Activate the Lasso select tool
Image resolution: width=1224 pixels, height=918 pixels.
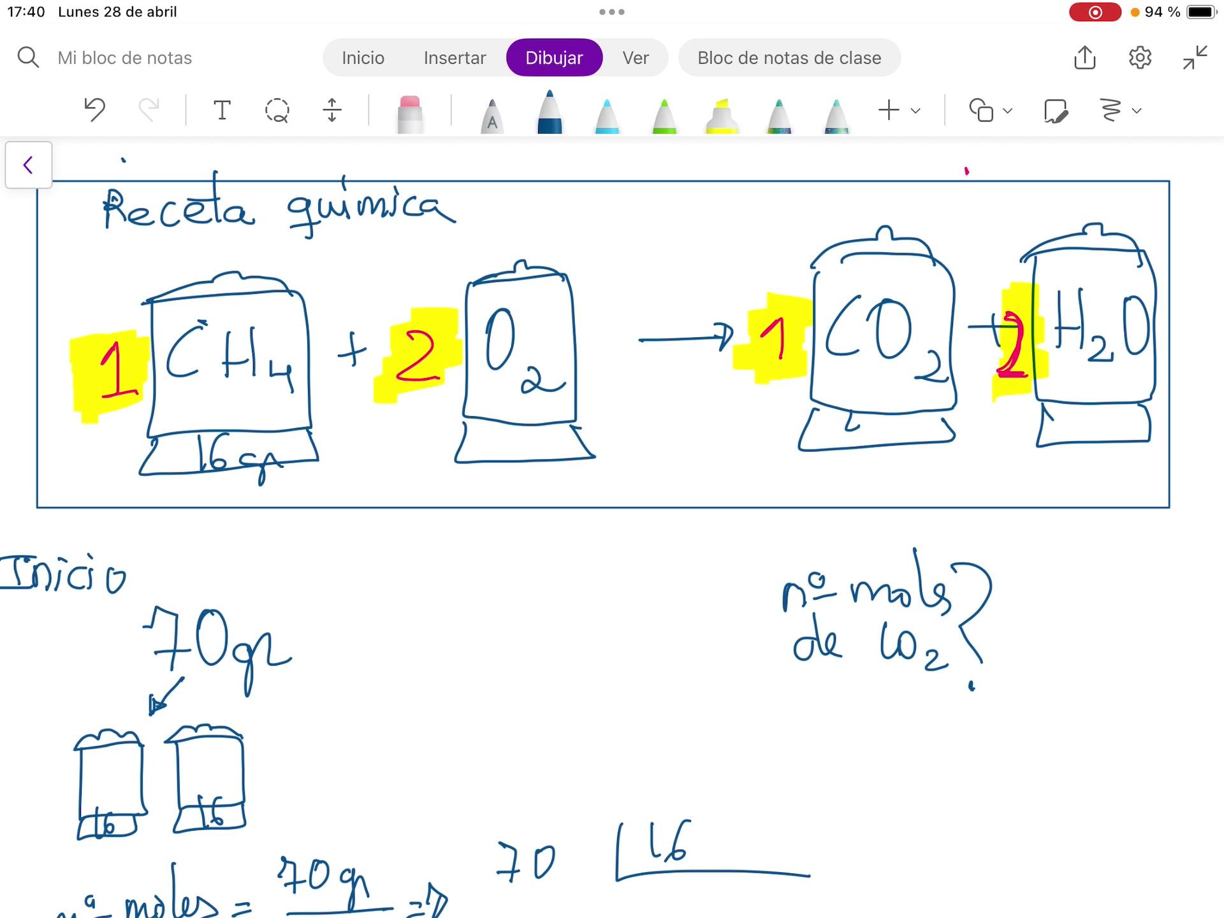(x=277, y=110)
